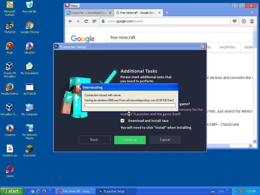Click the Opera address bar
Viewport: 260px width, 195px height.
(168, 21)
